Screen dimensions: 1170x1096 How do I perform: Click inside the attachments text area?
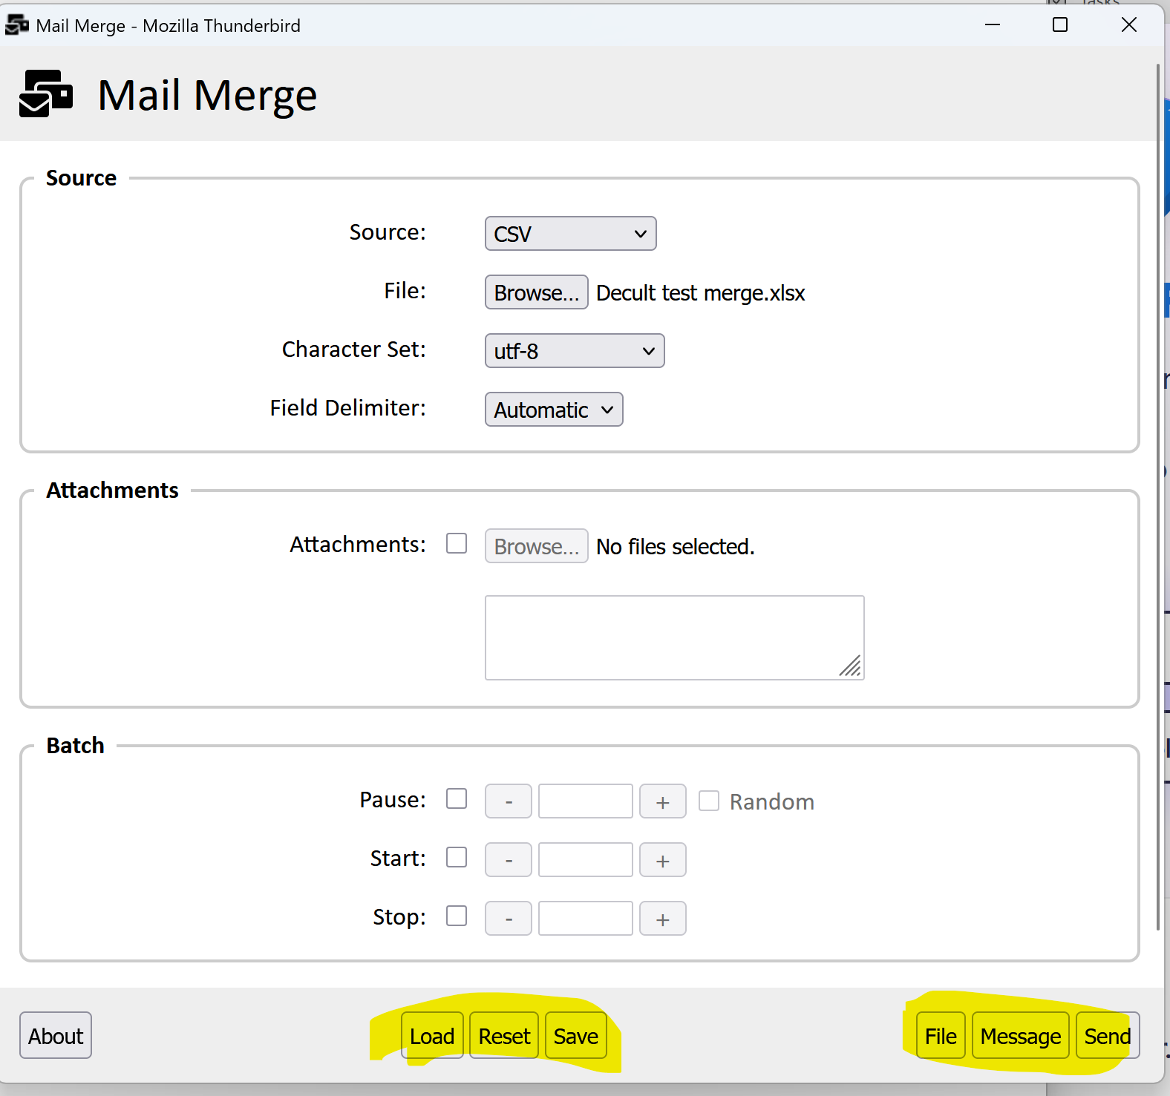pyautogui.click(x=674, y=637)
